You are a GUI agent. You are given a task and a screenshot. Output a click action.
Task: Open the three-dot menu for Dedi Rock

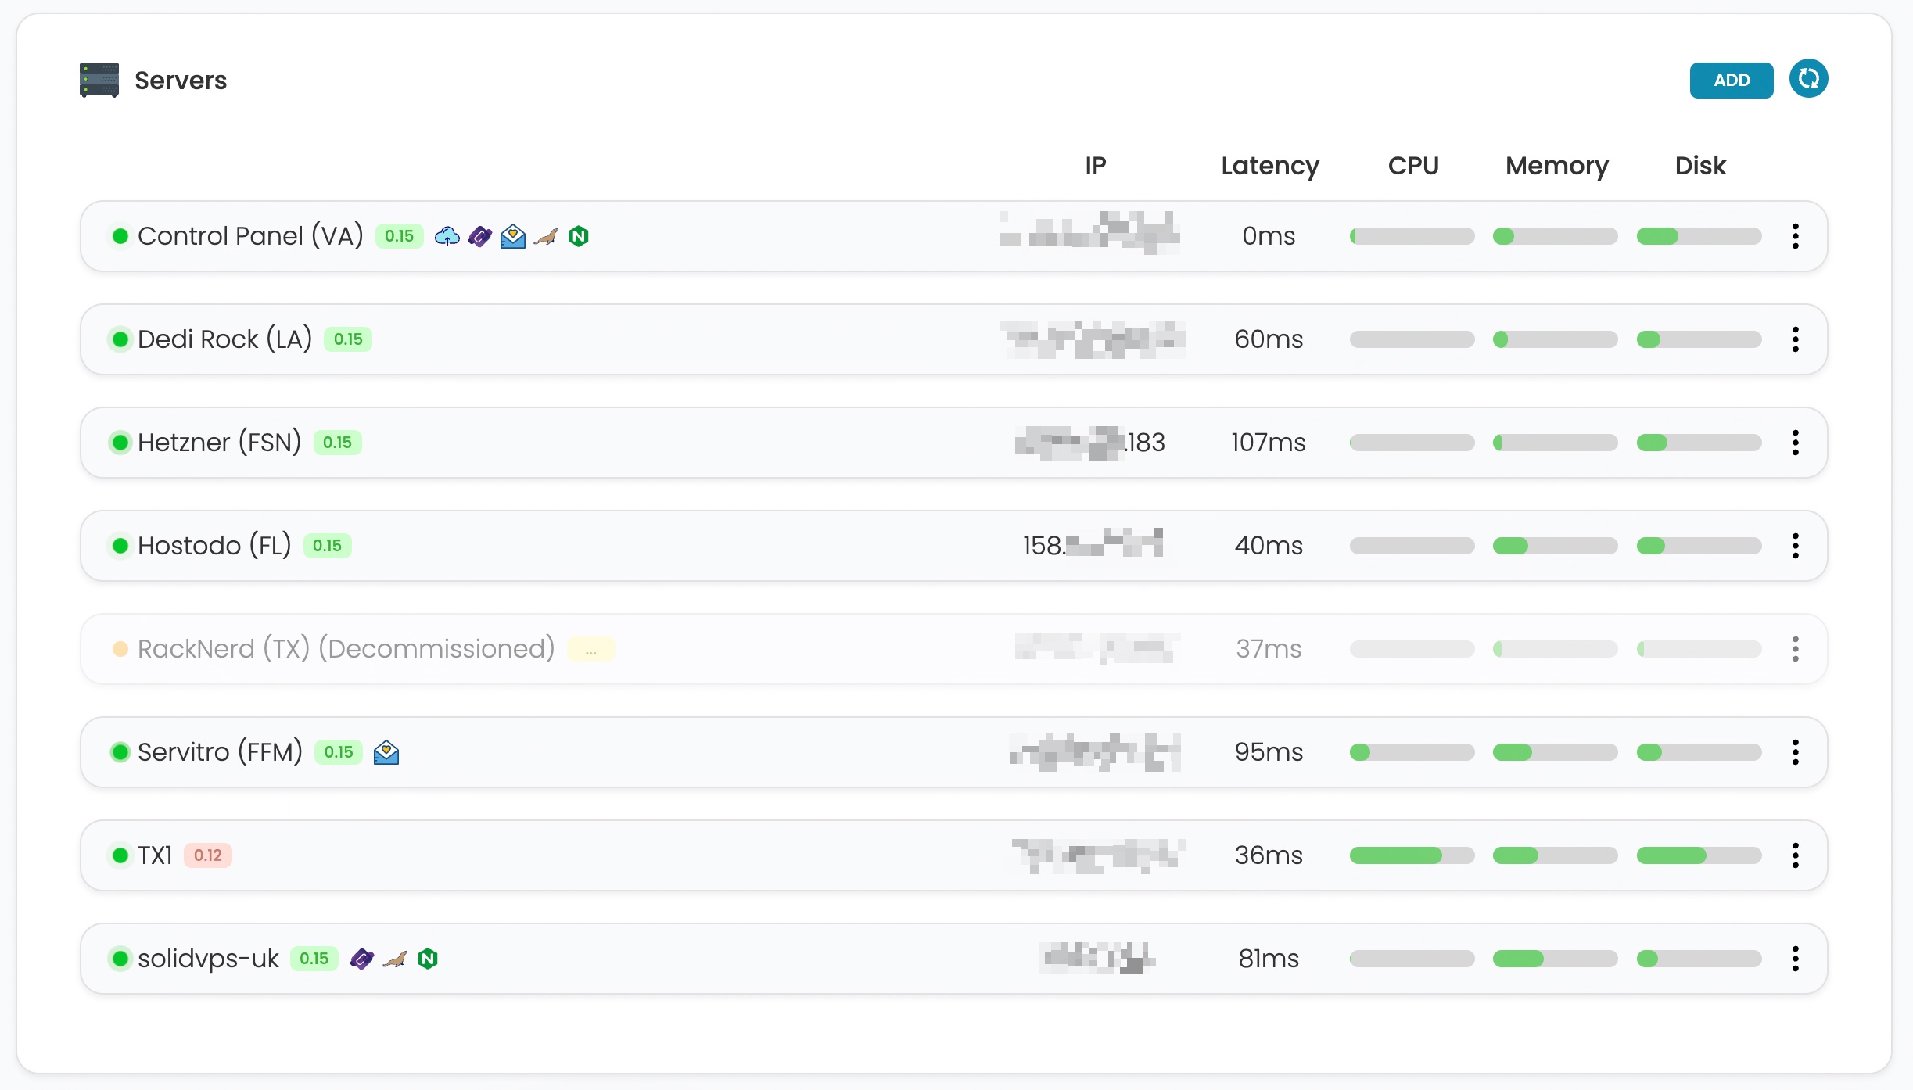tap(1796, 339)
